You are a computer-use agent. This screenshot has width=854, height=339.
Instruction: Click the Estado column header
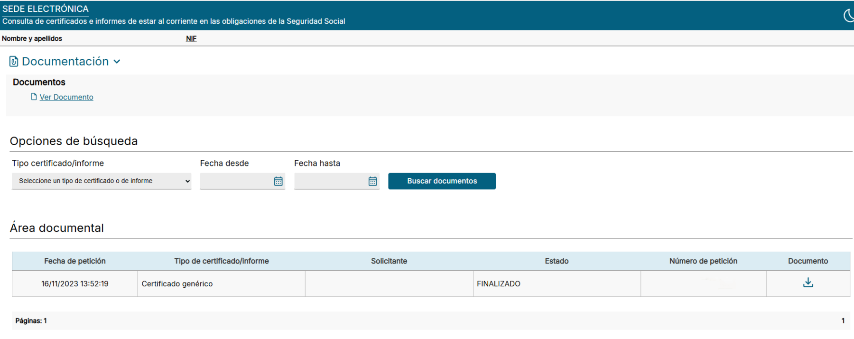click(557, 261)
